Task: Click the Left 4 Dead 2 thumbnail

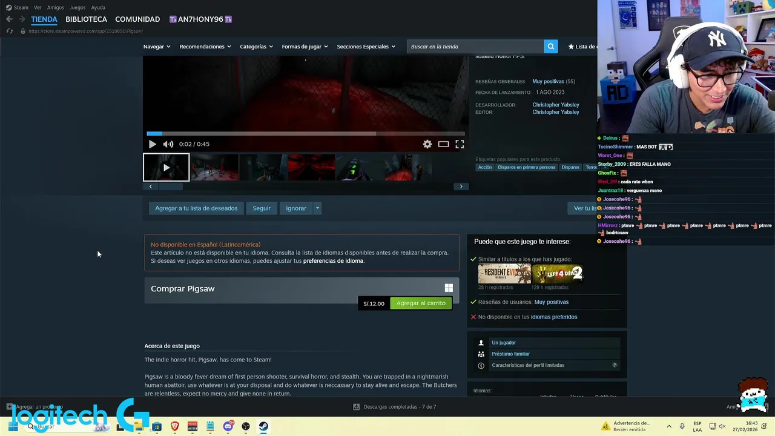Action: [x=557, y=274]
